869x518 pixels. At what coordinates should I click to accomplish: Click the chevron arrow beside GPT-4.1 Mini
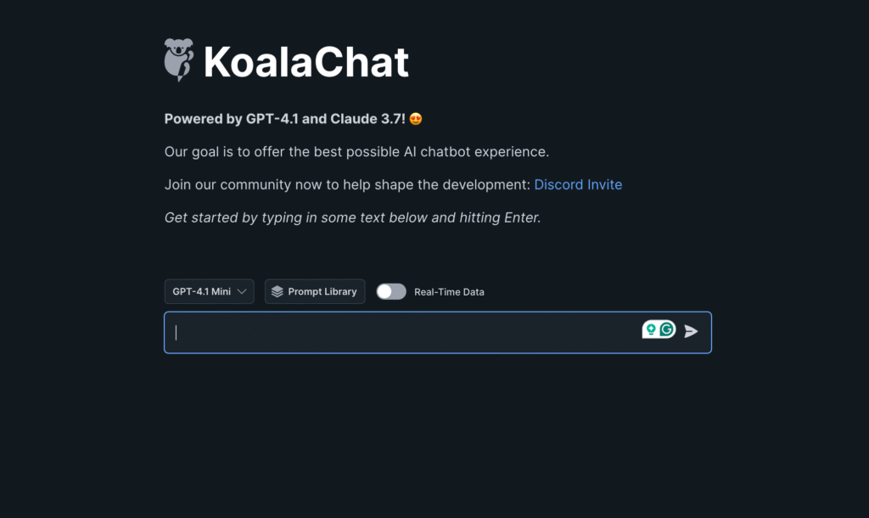tap(242, 292)
